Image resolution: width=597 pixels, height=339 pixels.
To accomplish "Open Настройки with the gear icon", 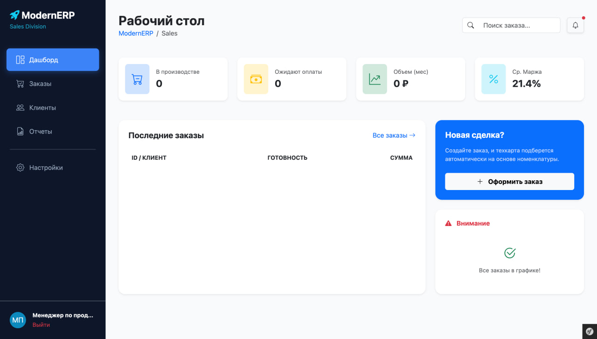I will coord(20,167).
